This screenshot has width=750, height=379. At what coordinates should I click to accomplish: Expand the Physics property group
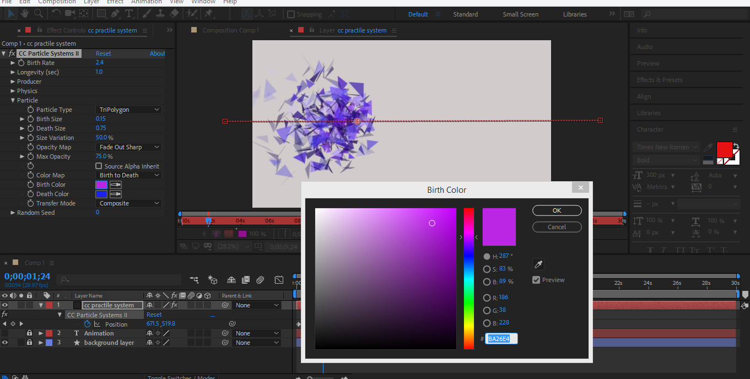13,91
